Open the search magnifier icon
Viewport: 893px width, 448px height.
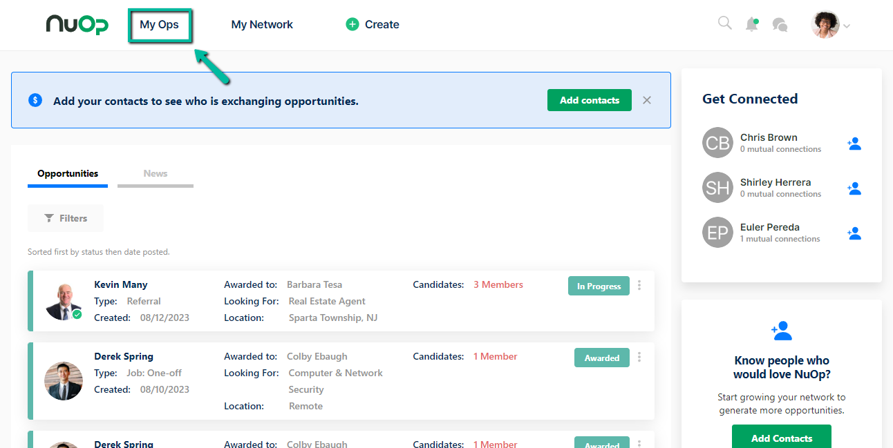pos(724,23)
